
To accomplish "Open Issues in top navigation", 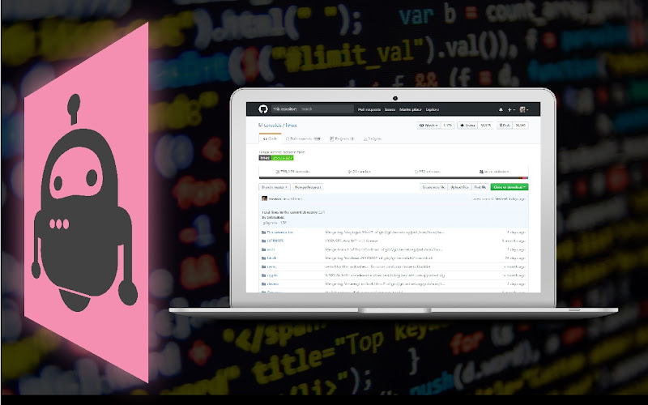I will click(390, 109).
